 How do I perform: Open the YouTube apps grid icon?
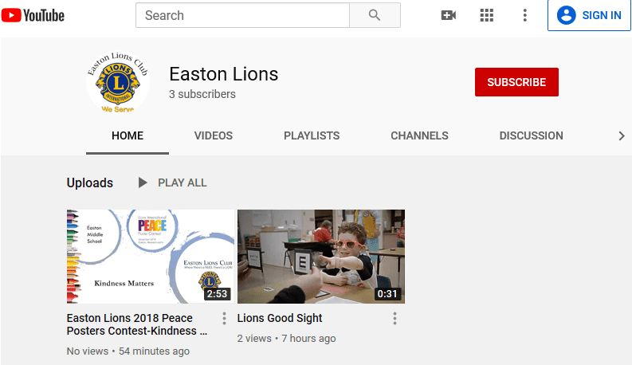[486, 15]
